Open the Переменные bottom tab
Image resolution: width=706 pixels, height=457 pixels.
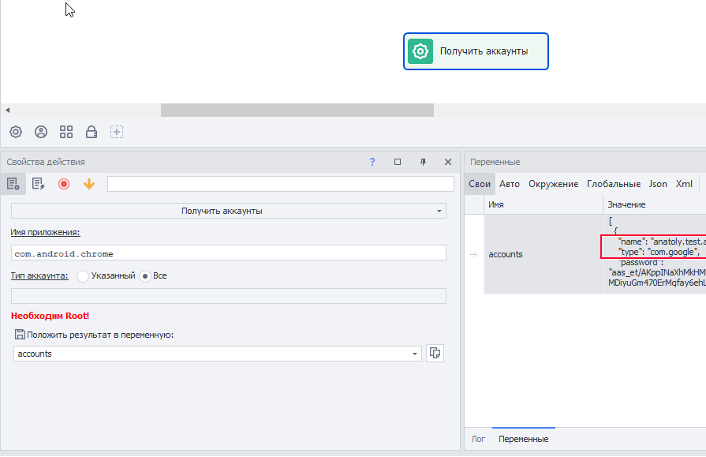click(524, 439)
